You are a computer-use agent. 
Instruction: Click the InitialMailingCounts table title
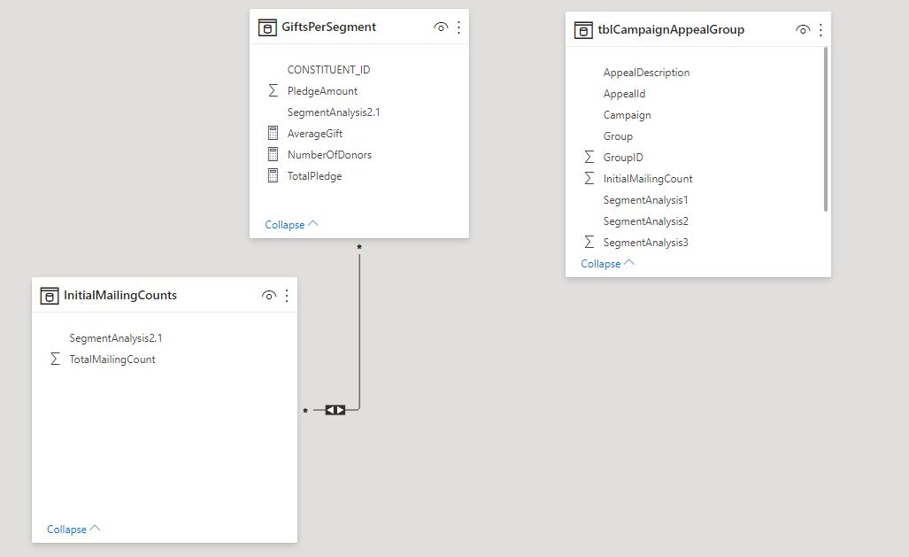[120, 296]
